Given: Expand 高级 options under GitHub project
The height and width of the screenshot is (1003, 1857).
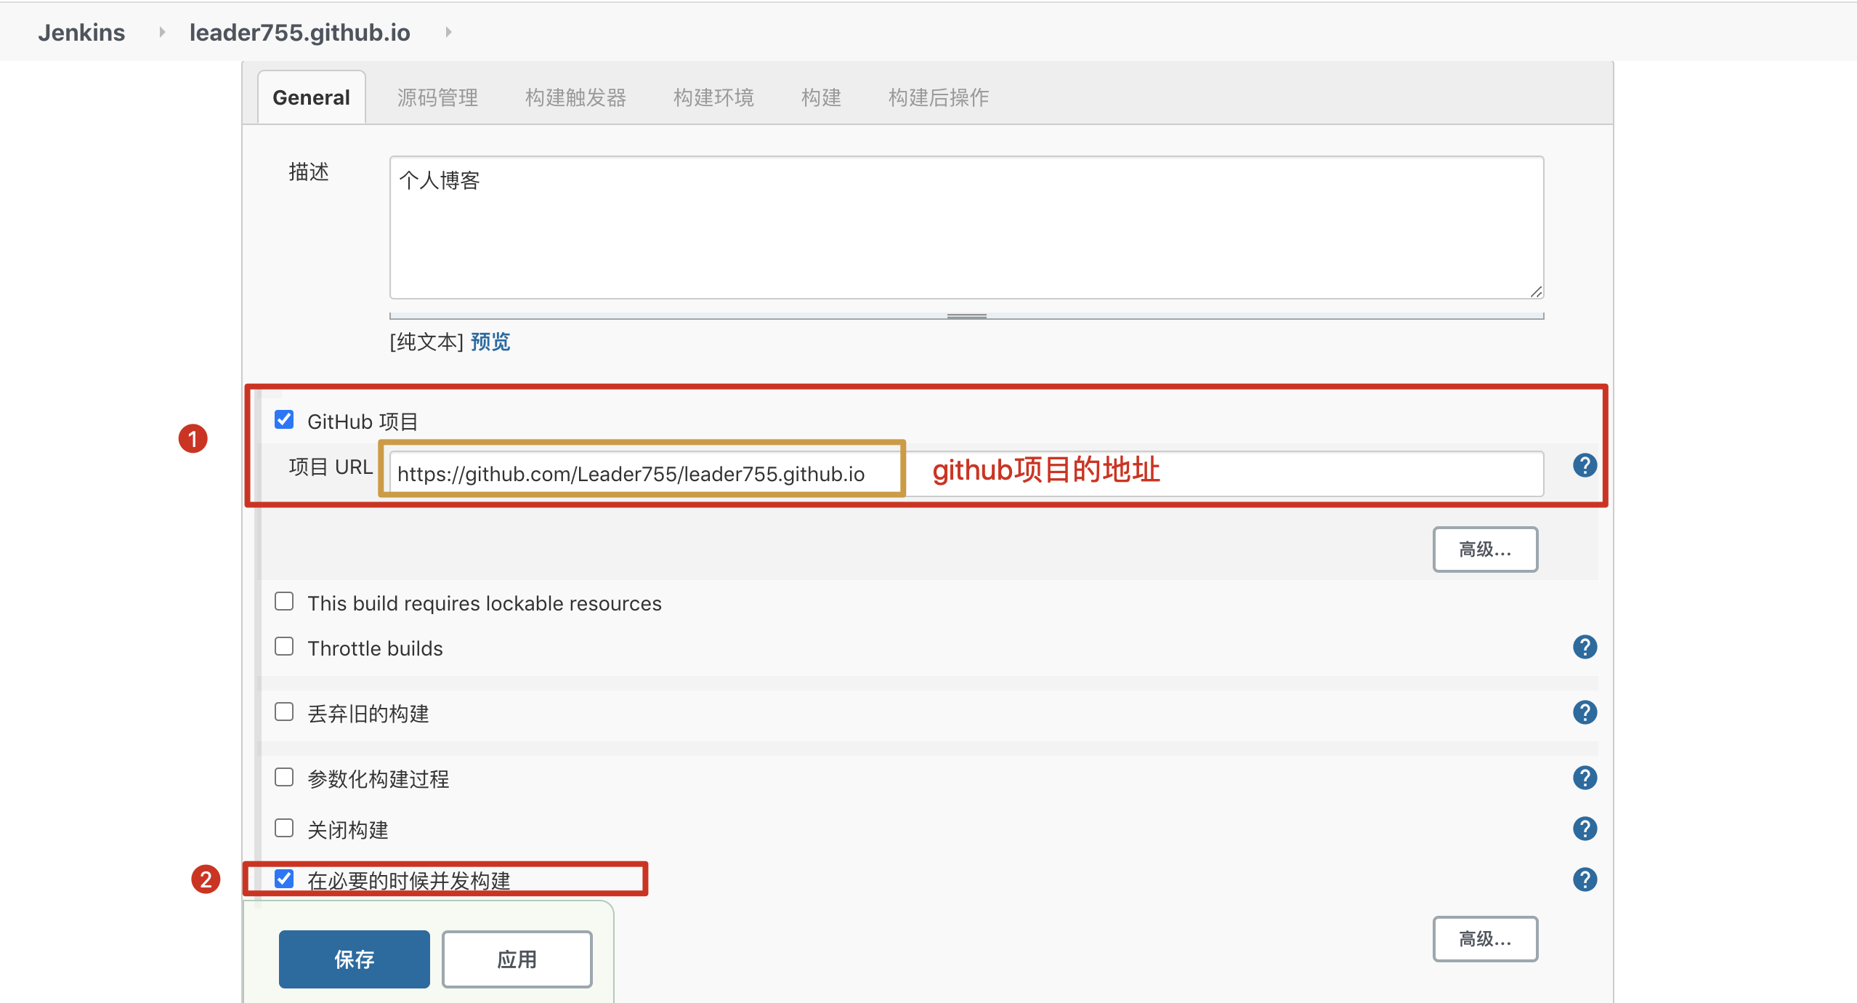Looking at the screenshot, I should tap(1484, 549).
